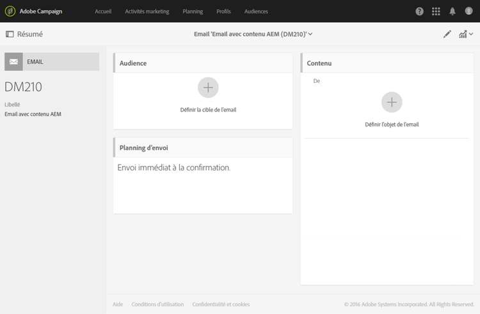Click the envelope EMAIL icon

(x=13, y=62)
